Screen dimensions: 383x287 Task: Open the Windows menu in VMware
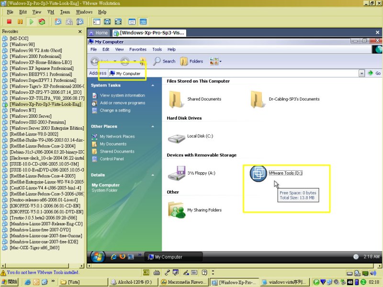(84, 12)
